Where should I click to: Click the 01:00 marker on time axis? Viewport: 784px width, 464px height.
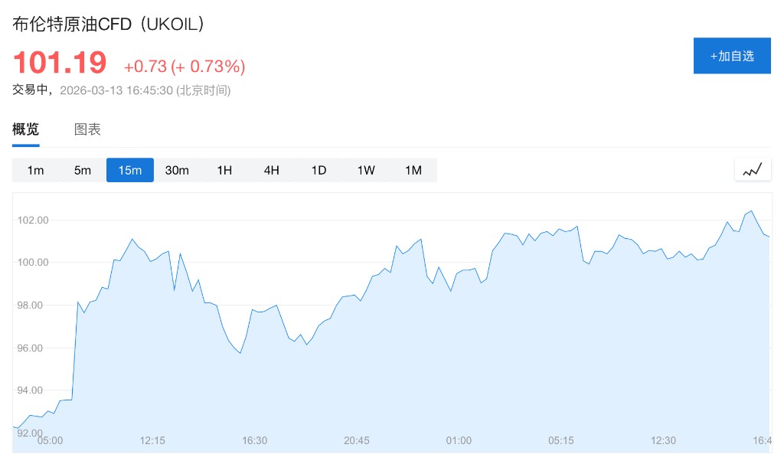tap(459, 440)
